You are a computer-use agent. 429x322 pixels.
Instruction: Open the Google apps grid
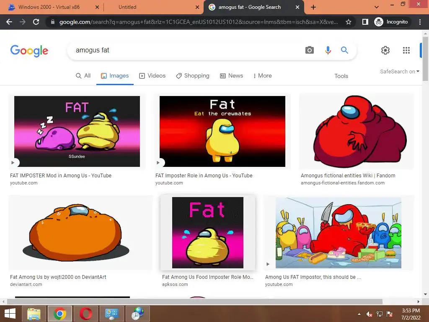pos(406,50)
